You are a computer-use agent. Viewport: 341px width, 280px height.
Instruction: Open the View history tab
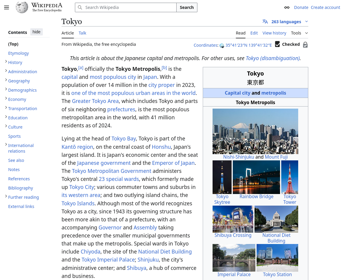[274, 33]
